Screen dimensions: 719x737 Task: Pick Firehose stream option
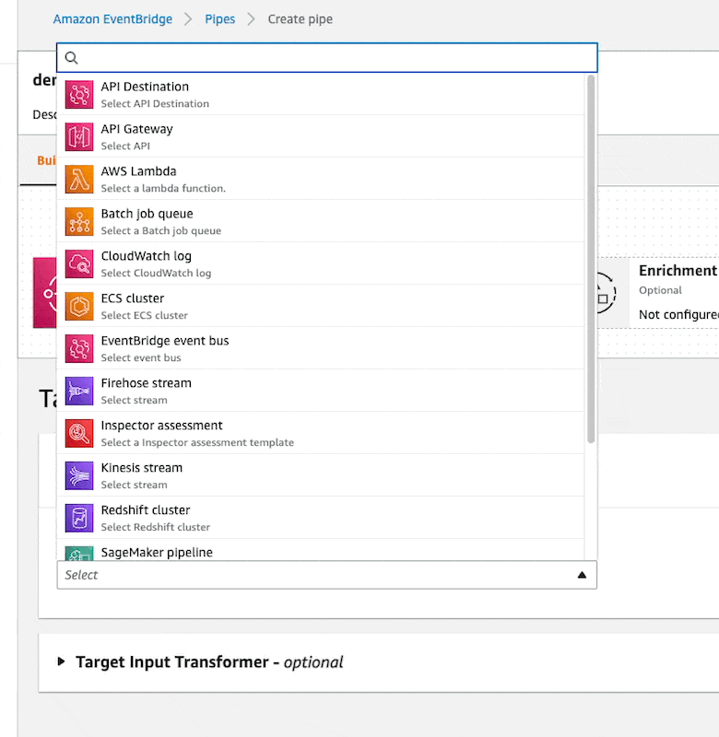(320, 391)
